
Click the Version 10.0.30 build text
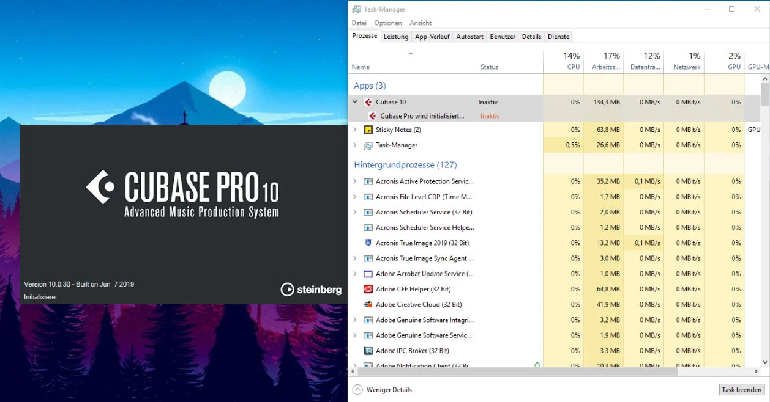point(79,284)
